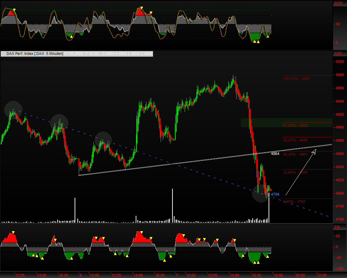347x278 pixels.
Task: Click the -50 label on TSI axis
Action: (339, 258)
